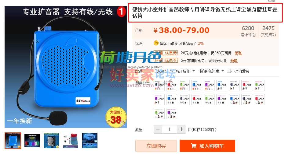Click the quantity input field showing 1
Screen dimensions: 285x154
pyautogui.click(x=170, y=129)
